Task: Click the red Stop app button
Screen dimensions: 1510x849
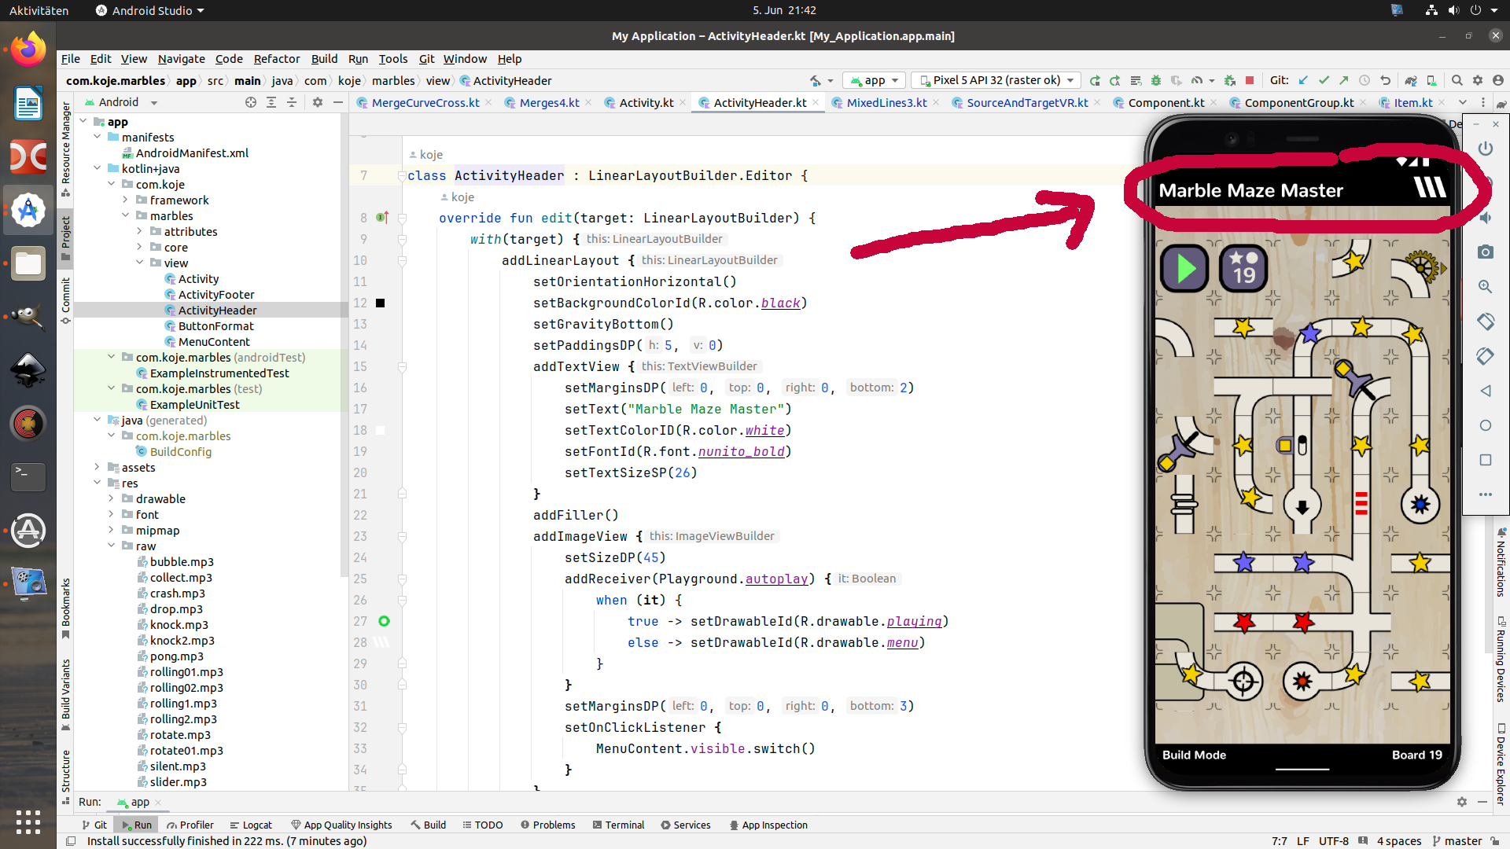Action: pyautogui.click(x=1250, y=80)
